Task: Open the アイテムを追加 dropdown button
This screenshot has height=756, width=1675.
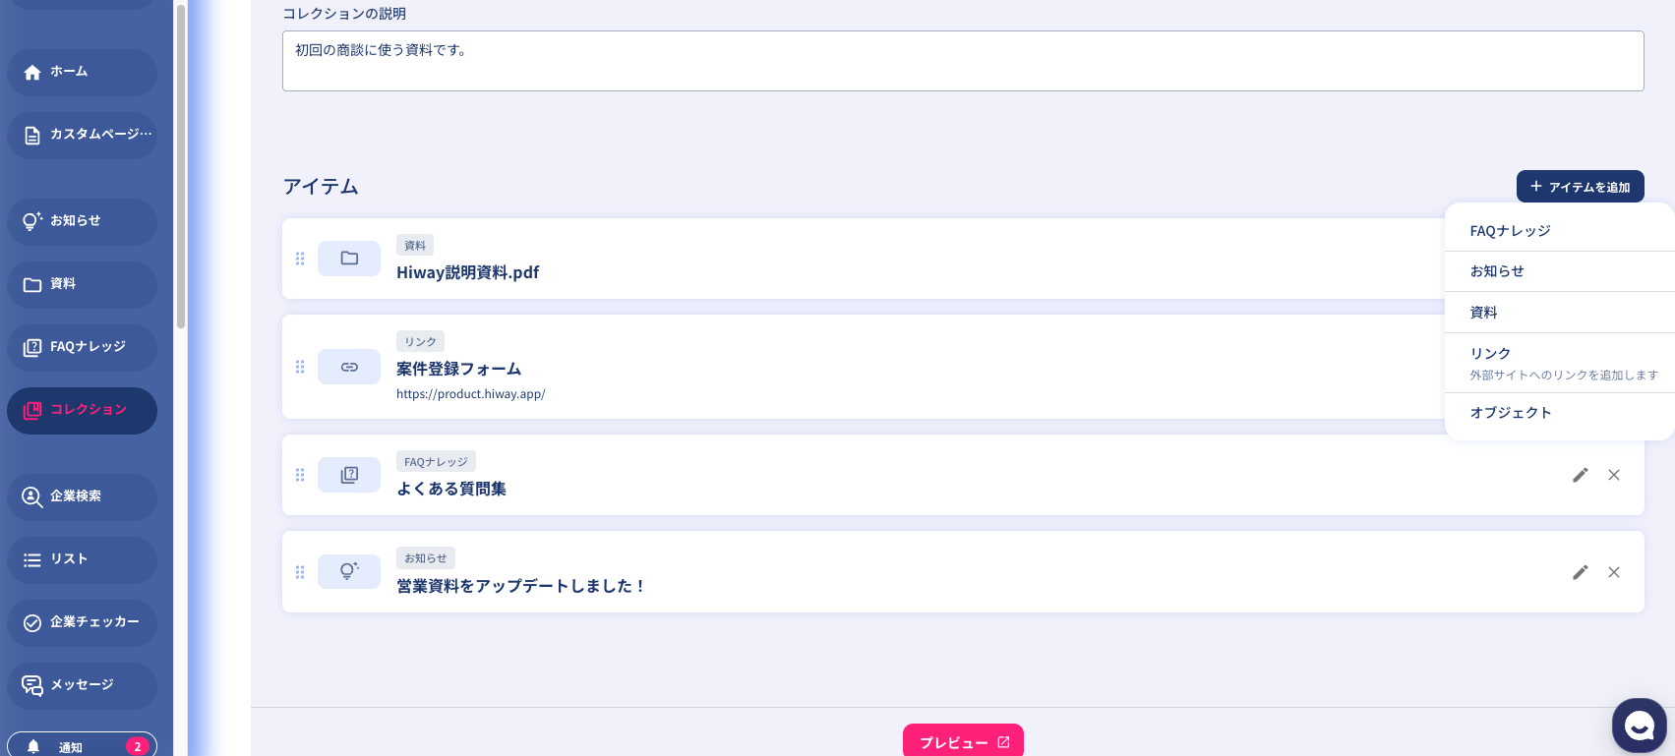Action: click(1580, 187)
